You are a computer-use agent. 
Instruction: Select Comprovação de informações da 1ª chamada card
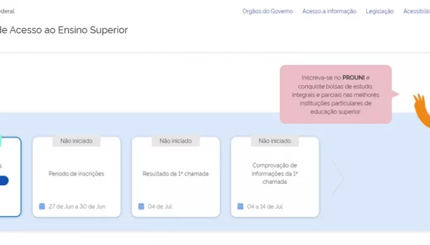pos(275,177)
